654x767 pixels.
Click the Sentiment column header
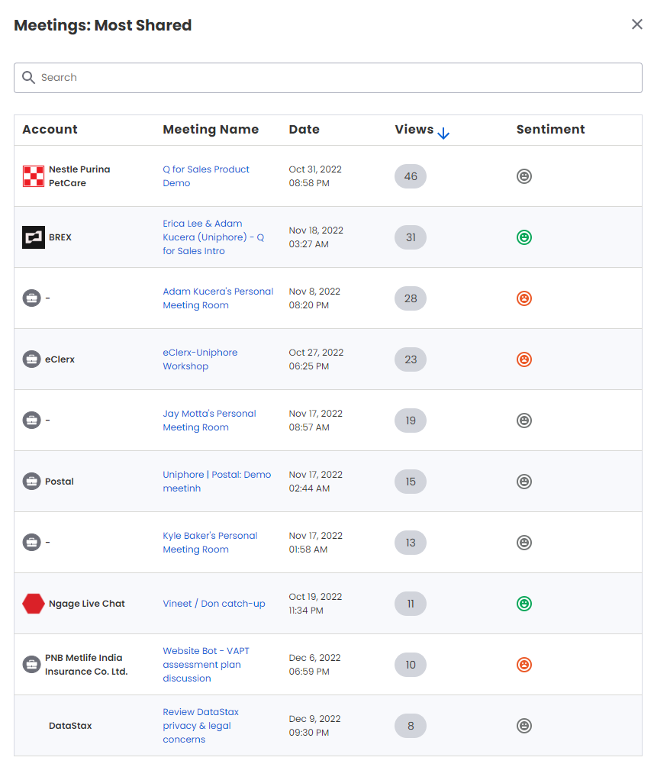click(551, 130)
